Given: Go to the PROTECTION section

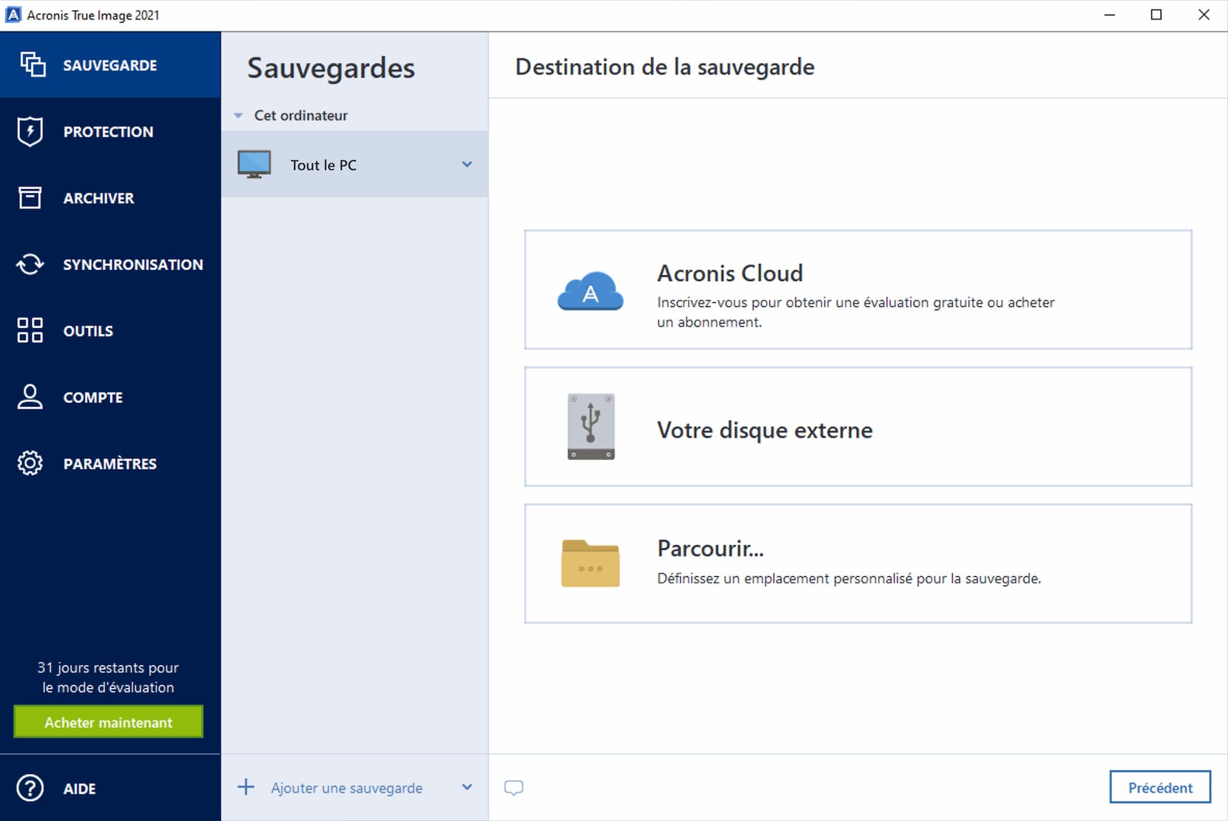Looking at the screenshot, I should click(109, 132).
